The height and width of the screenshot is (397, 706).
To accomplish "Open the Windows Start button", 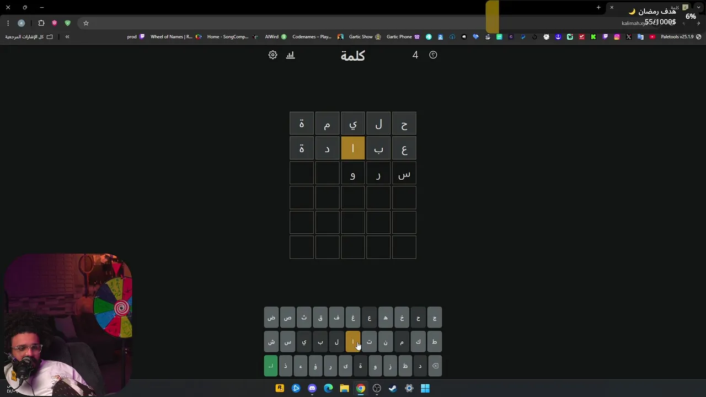I will 425,388.
